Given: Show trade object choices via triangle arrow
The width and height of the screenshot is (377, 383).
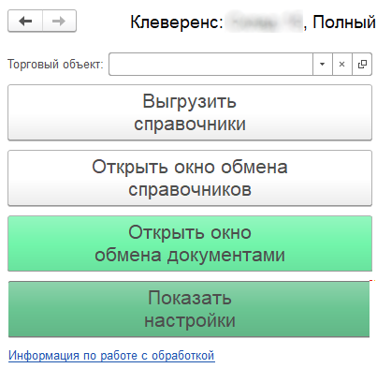Looking at the screenshot, I should tap(323, 65).
